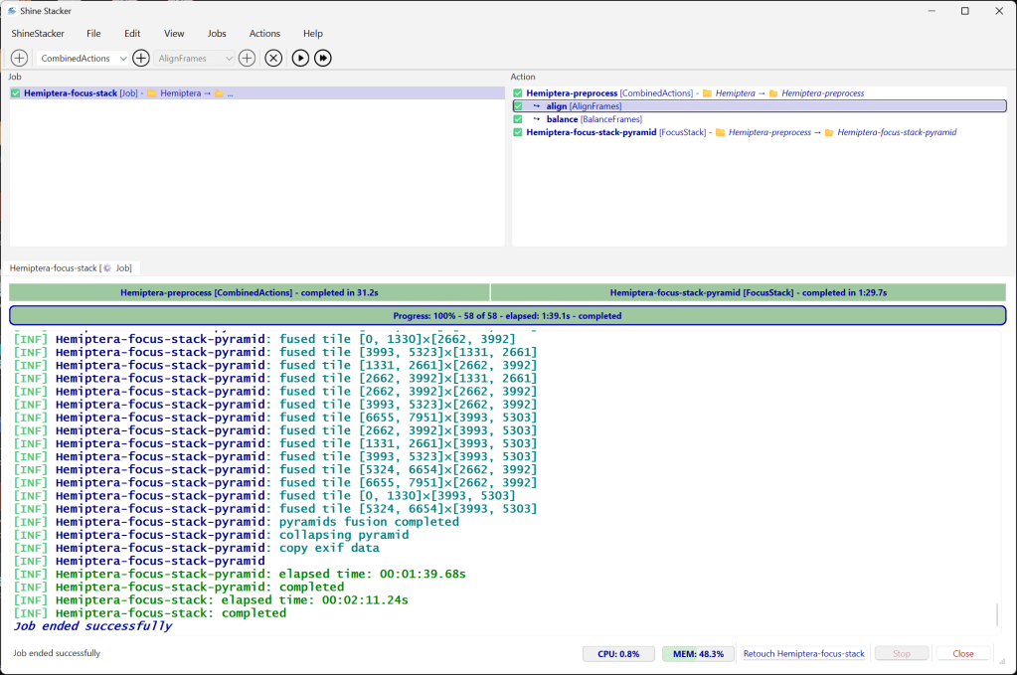1017x675 pixels.
Task: Expand the AlignFrames sub-action dropdown
Action: [195, 59]
